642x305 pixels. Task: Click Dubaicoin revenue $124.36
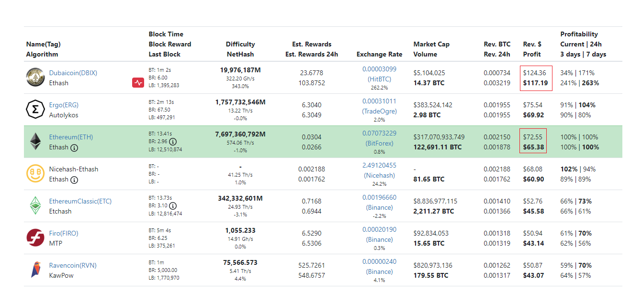pos(534,73)
